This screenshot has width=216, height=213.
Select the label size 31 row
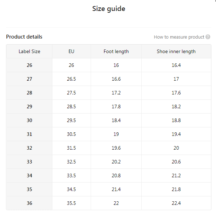click(x=29, y=134)
